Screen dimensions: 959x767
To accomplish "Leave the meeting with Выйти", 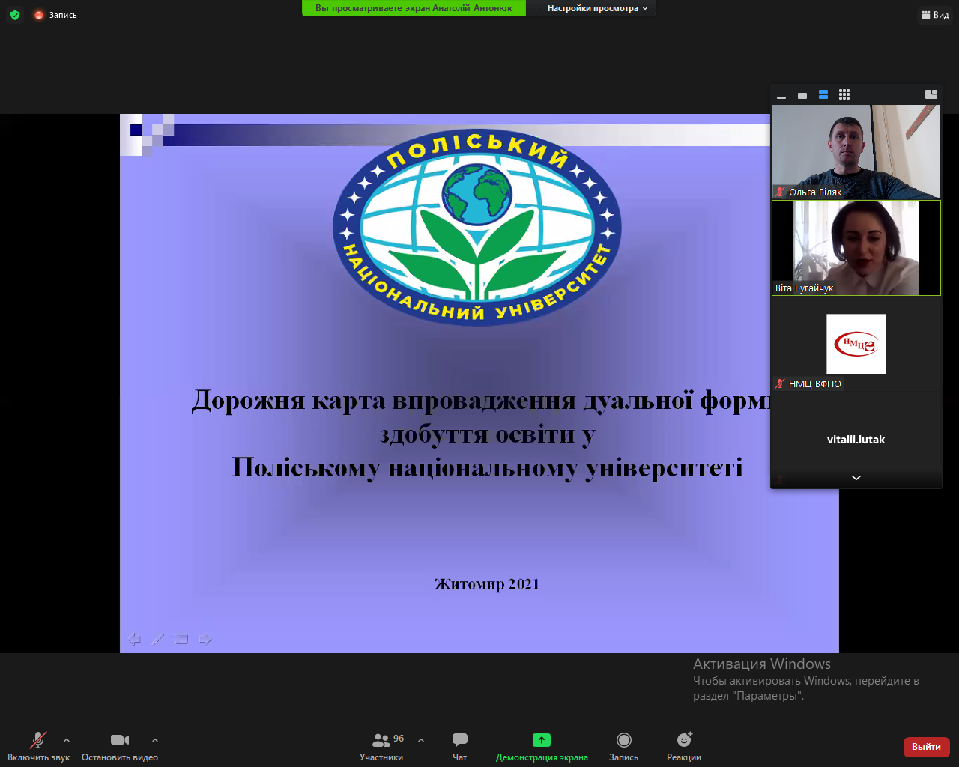I will click(926, 747).
